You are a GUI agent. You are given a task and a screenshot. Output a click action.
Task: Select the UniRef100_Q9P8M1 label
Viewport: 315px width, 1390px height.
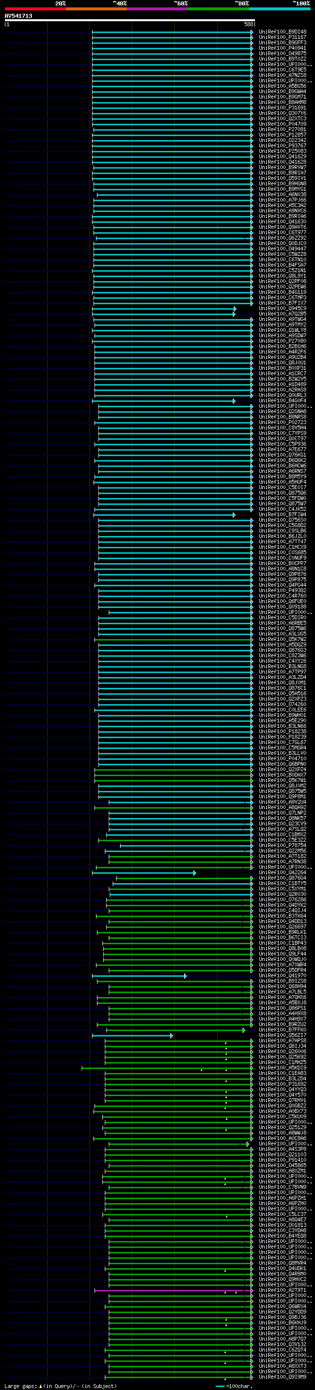point(282,797)
